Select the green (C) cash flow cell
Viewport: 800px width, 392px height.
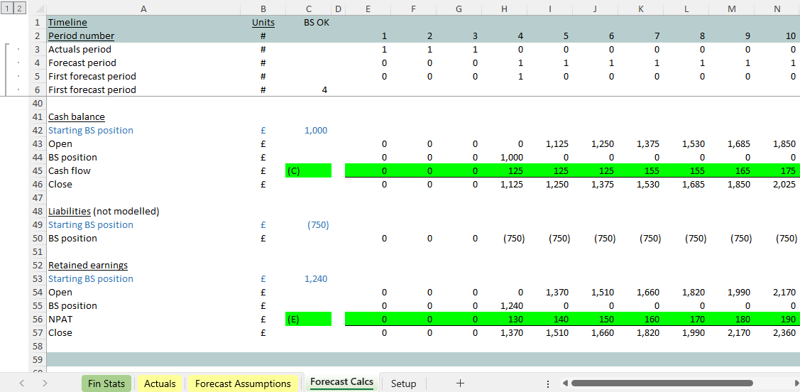pyautogui.click(x=308, y=171)
